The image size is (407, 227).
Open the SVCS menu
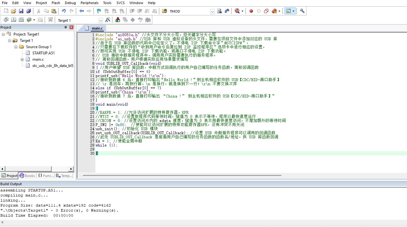pos(121,3)
